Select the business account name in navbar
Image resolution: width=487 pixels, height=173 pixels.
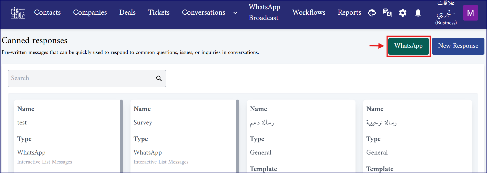(446, 13)
